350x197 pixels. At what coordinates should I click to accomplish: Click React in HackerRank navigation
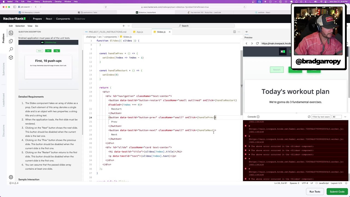49,19
